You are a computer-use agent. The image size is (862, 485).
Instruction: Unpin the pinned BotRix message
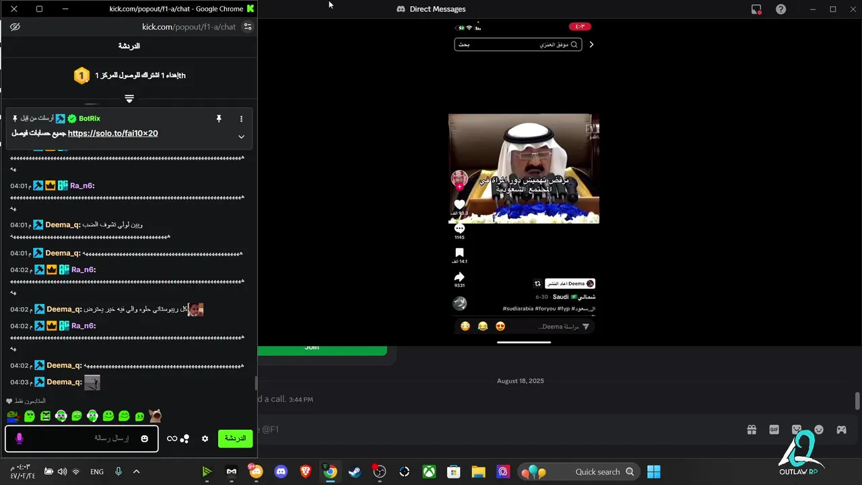[219, 119]
